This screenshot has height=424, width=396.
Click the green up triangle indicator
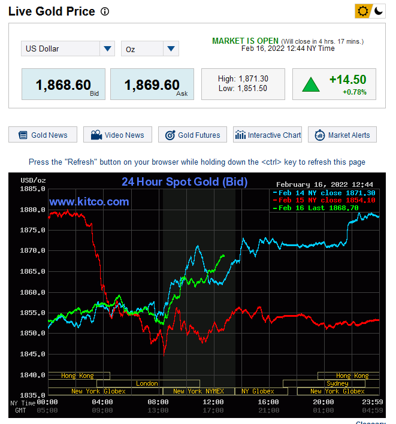[x=311, y=84]
